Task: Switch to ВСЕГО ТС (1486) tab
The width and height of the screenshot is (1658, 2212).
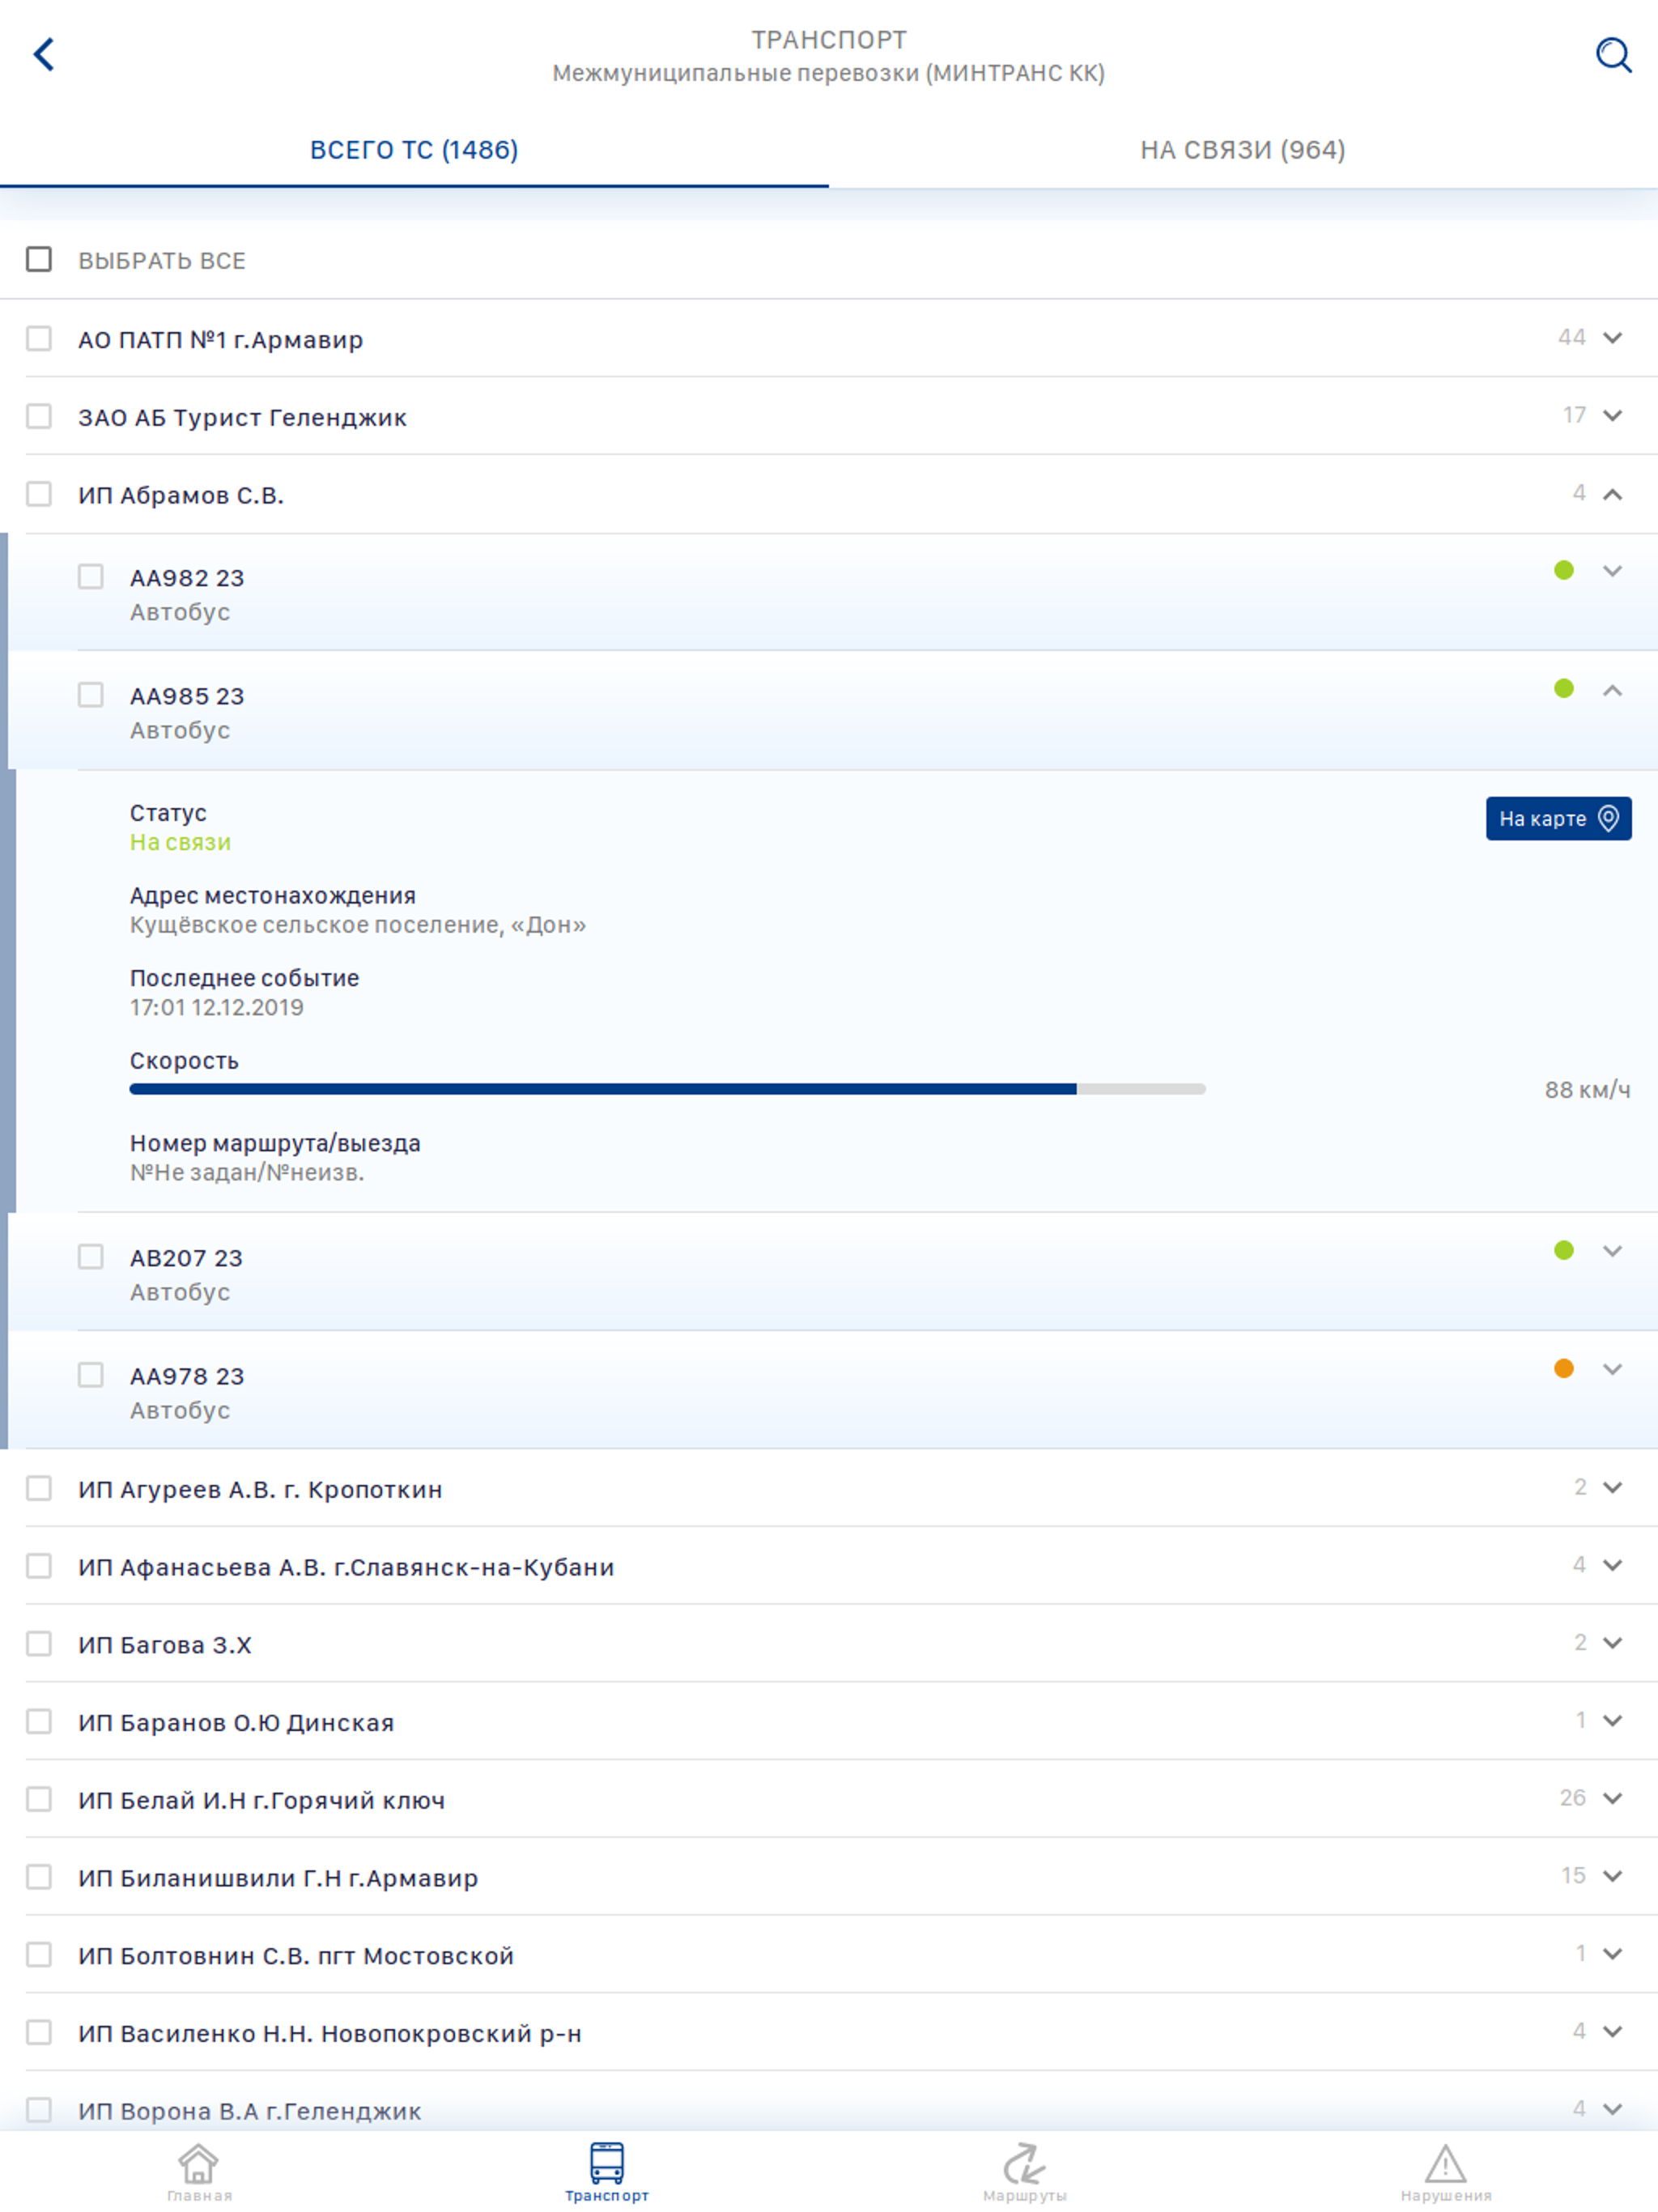Action: 414,150
